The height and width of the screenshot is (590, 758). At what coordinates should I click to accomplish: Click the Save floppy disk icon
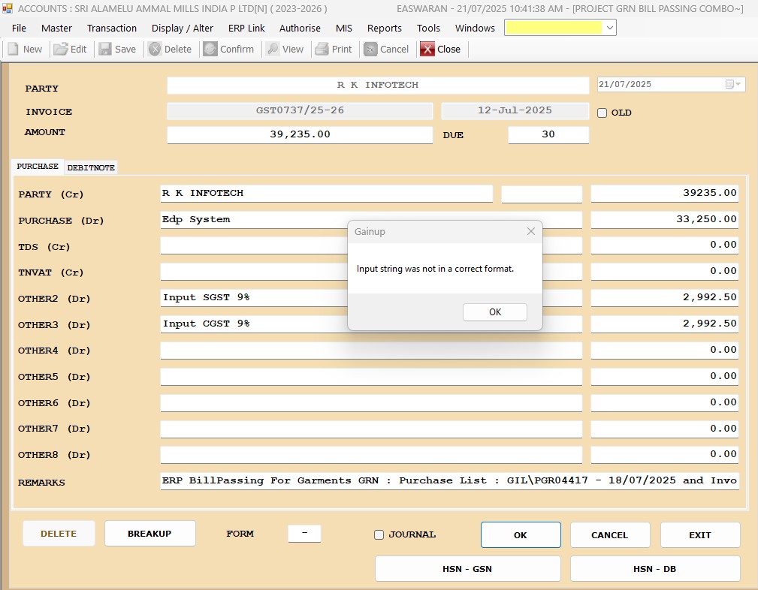[105, 49]
